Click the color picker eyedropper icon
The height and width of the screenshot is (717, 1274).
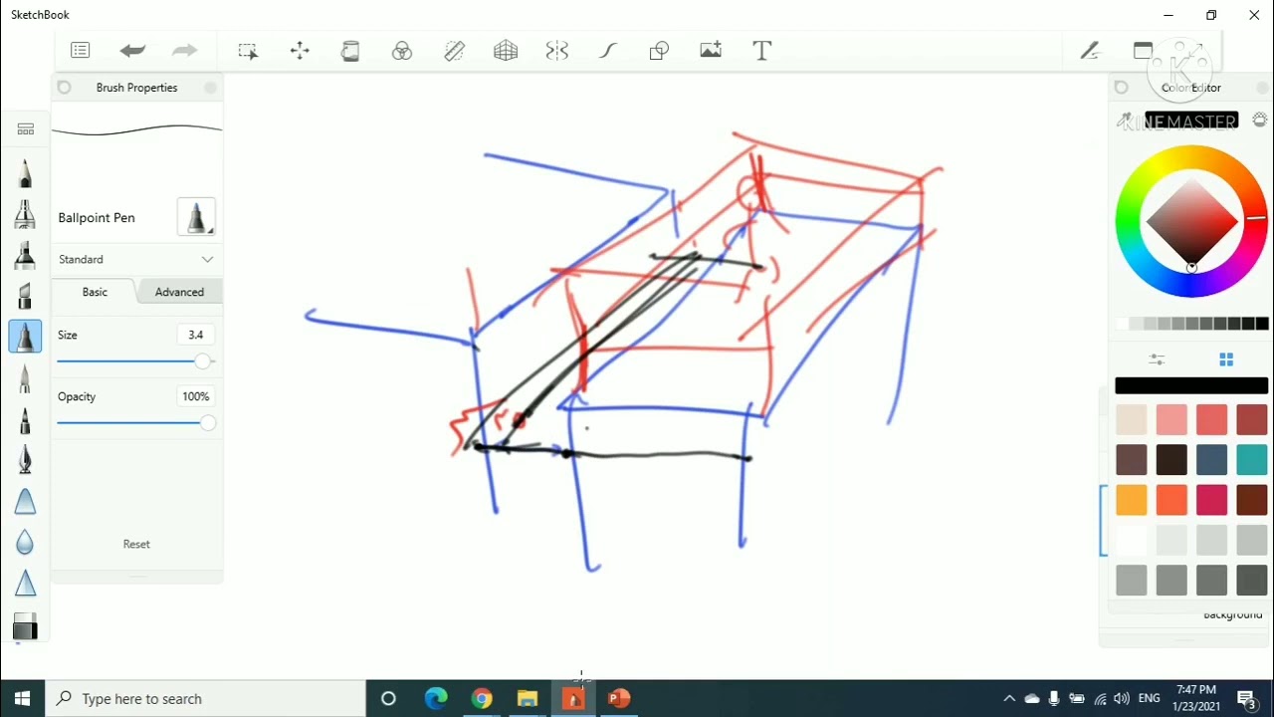[x=1124, y=120]
